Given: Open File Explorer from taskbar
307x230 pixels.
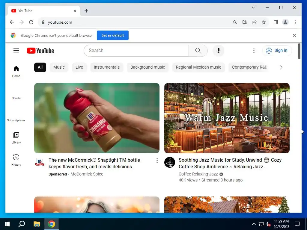Looking at the screenshot, I should coord(37,224).
